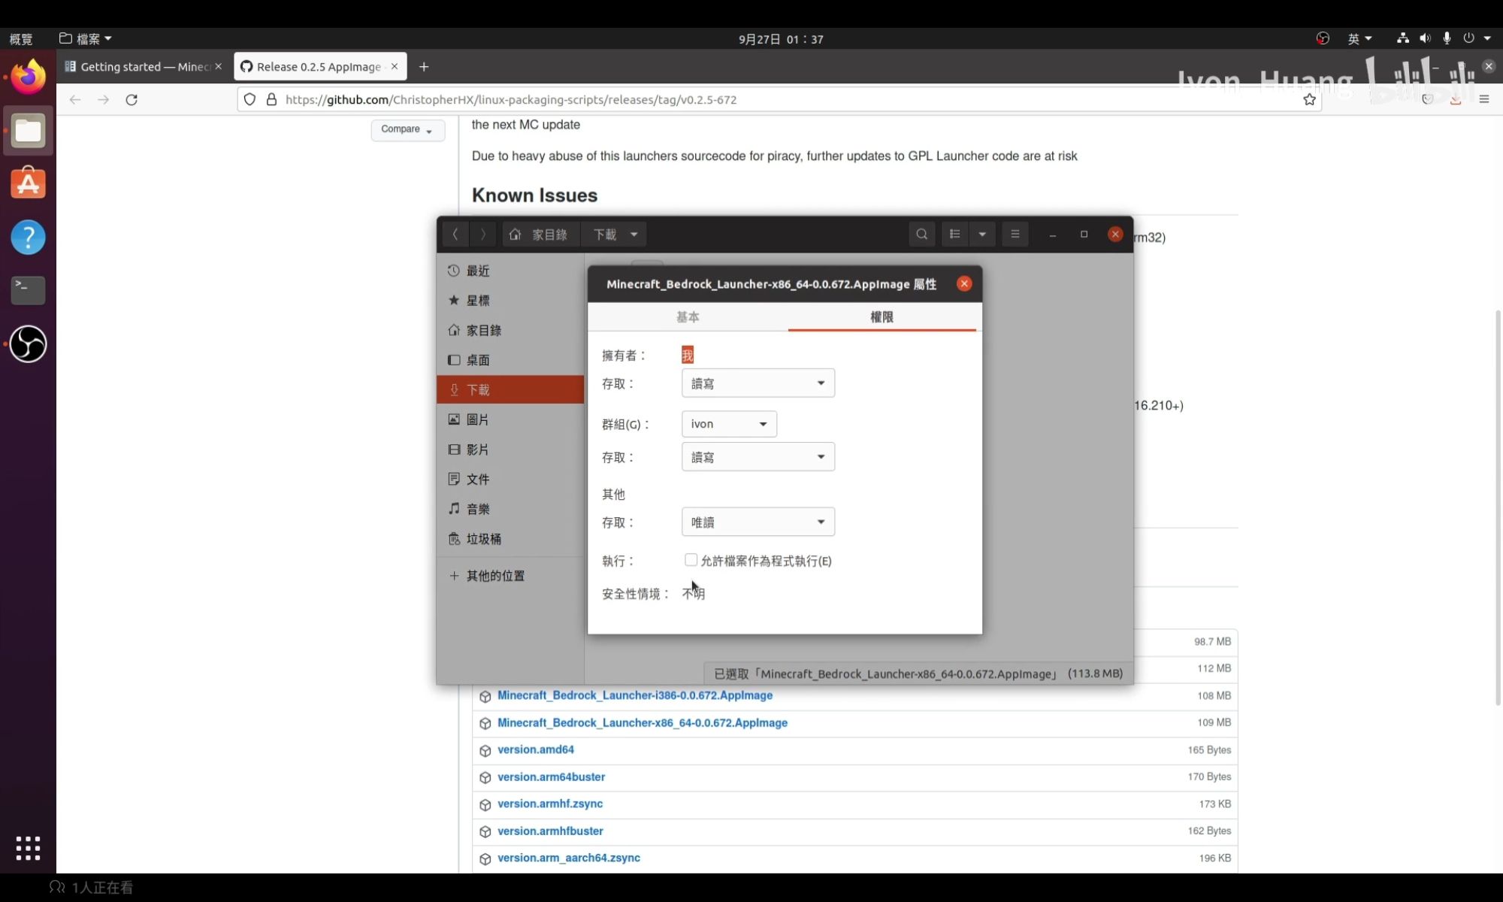1503x902 pixels.
Task: Click the date and time clock
Action: coord(781,39)
